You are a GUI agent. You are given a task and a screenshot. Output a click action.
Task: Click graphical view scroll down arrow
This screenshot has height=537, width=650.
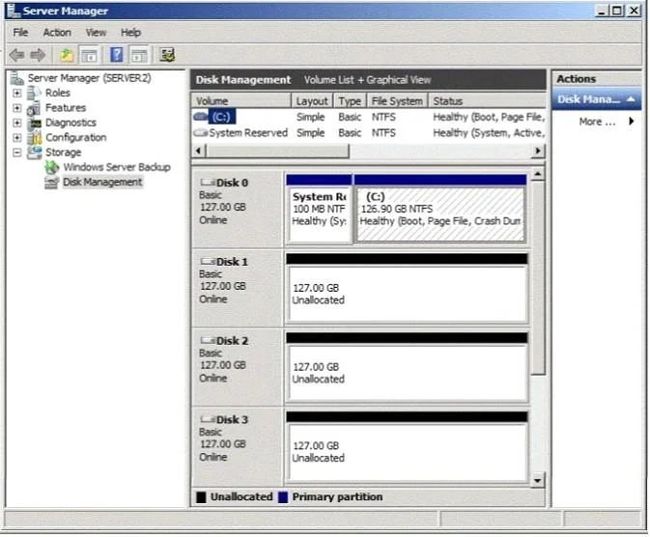538,481
